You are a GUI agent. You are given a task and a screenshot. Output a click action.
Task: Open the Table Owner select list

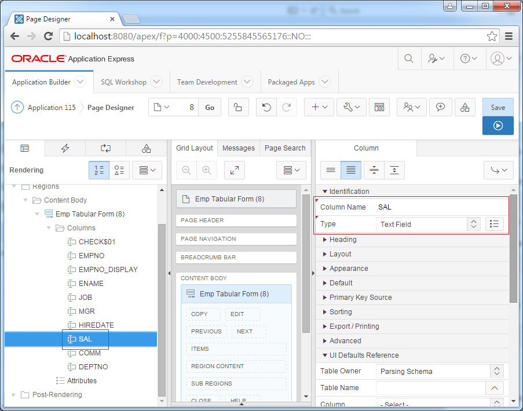[440, 371]
